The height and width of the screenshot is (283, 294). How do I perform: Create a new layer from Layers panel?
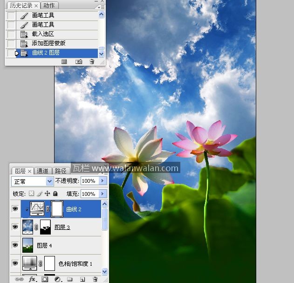(82, 279)
